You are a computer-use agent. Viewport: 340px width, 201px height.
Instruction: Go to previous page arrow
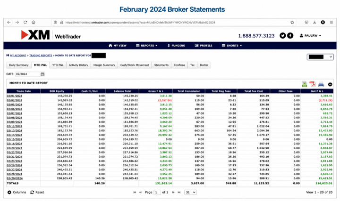click(141, 192)
